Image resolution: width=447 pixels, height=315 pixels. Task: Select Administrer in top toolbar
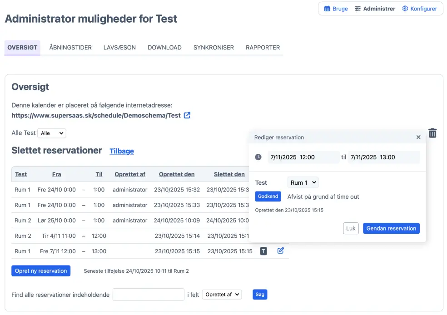click(375, 9)
